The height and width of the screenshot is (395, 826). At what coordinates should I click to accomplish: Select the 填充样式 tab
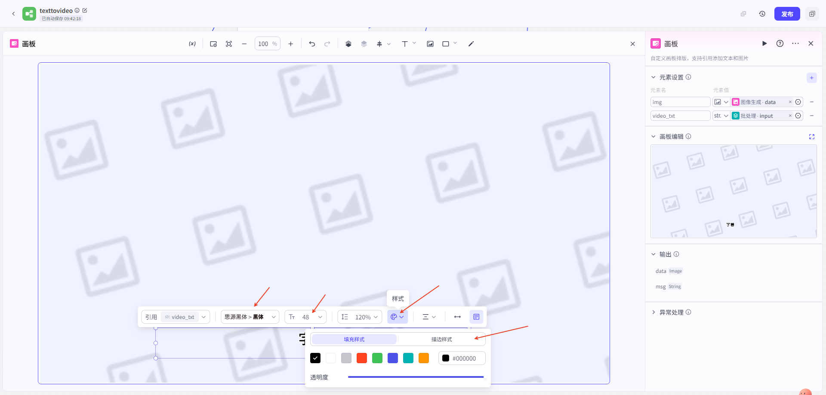tap(354, 339)
